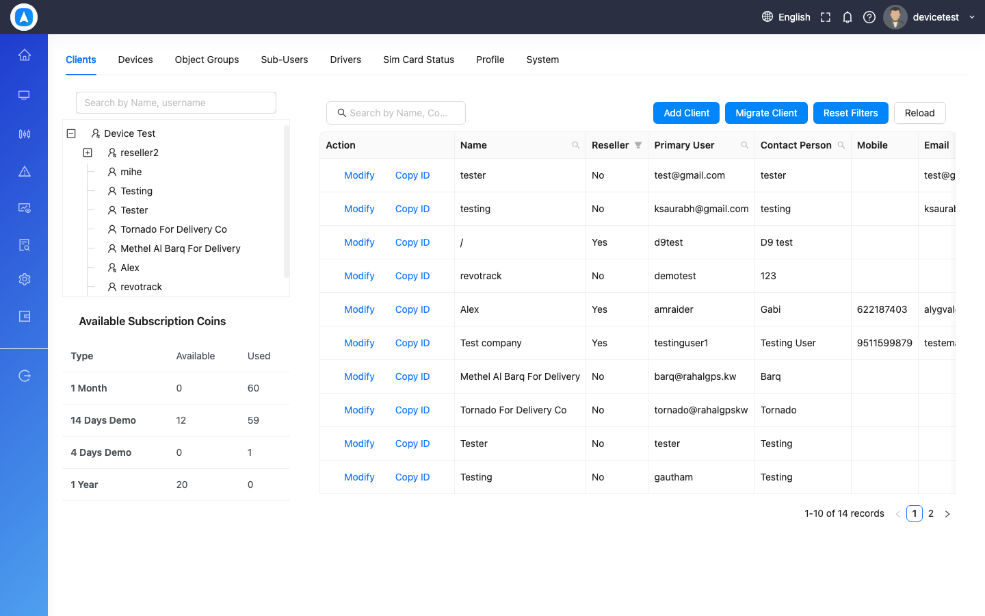Open the home dashboard sidebar icon
The height and width of the screenshot is (616, 985).
pyautogui.click(x=25, y=55)
